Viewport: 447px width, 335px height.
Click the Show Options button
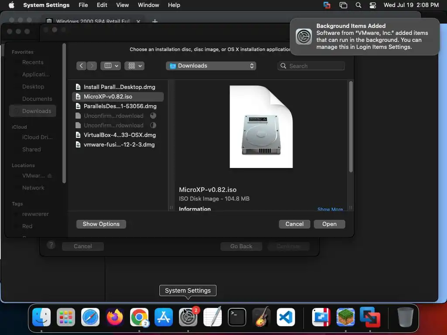(x=101, y=224)
